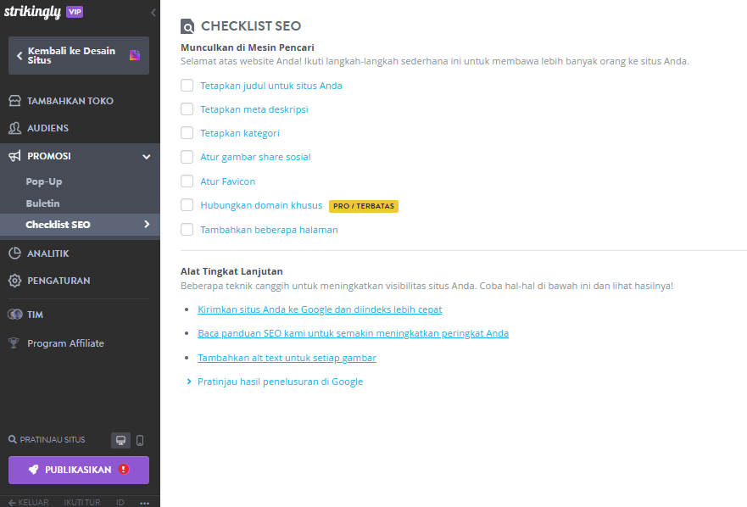This screenshot has width=747, height=507.
Task: Click the Checklist SEO magnifier page icon
Action: coord(187,26)
